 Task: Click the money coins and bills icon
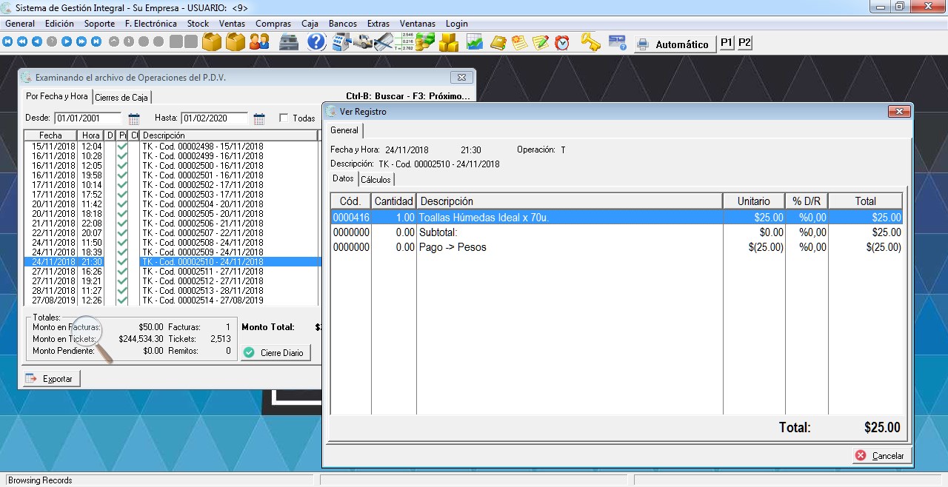425,42
